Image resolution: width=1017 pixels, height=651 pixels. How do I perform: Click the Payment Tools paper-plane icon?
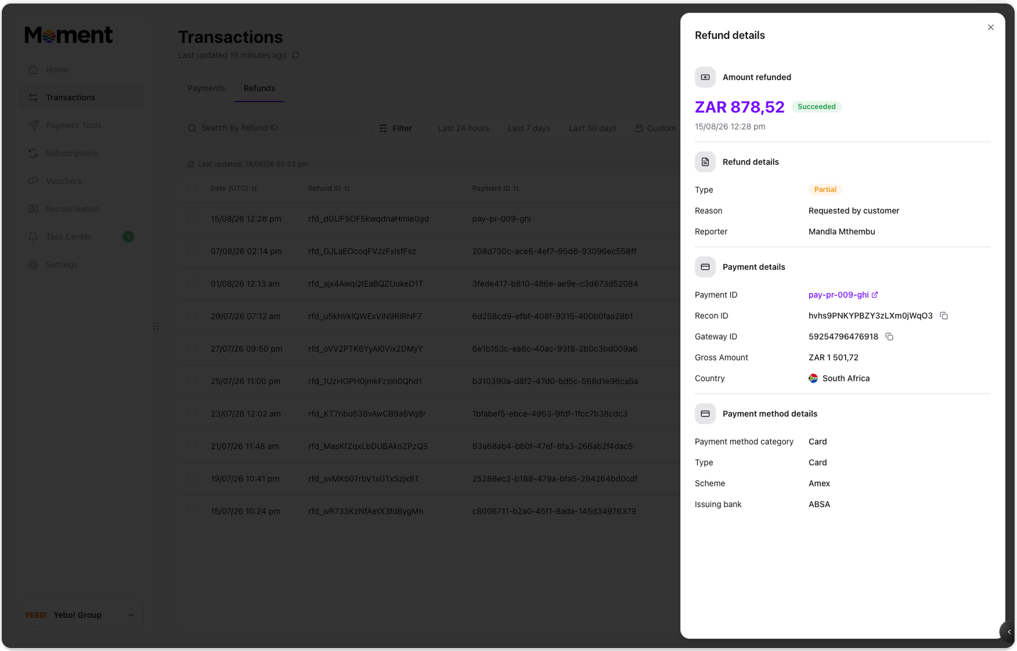[33, 125]
